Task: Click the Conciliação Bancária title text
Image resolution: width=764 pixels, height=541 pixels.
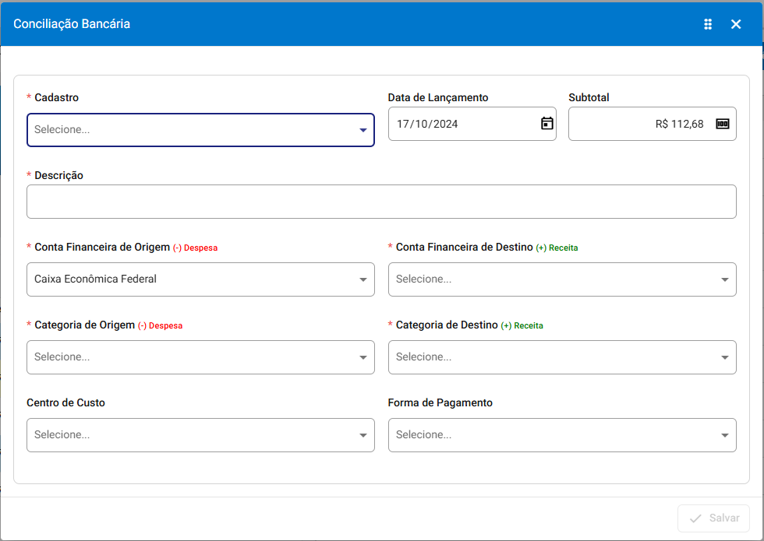Action: [x=72, y=24]
